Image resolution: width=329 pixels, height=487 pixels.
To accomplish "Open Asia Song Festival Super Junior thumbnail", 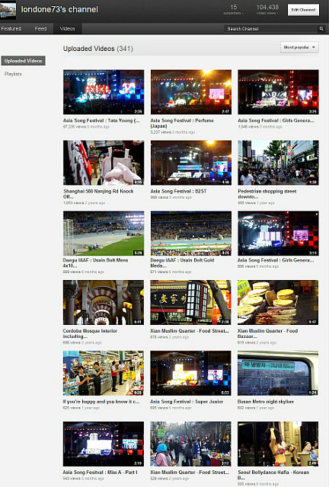I will [190, 373].
